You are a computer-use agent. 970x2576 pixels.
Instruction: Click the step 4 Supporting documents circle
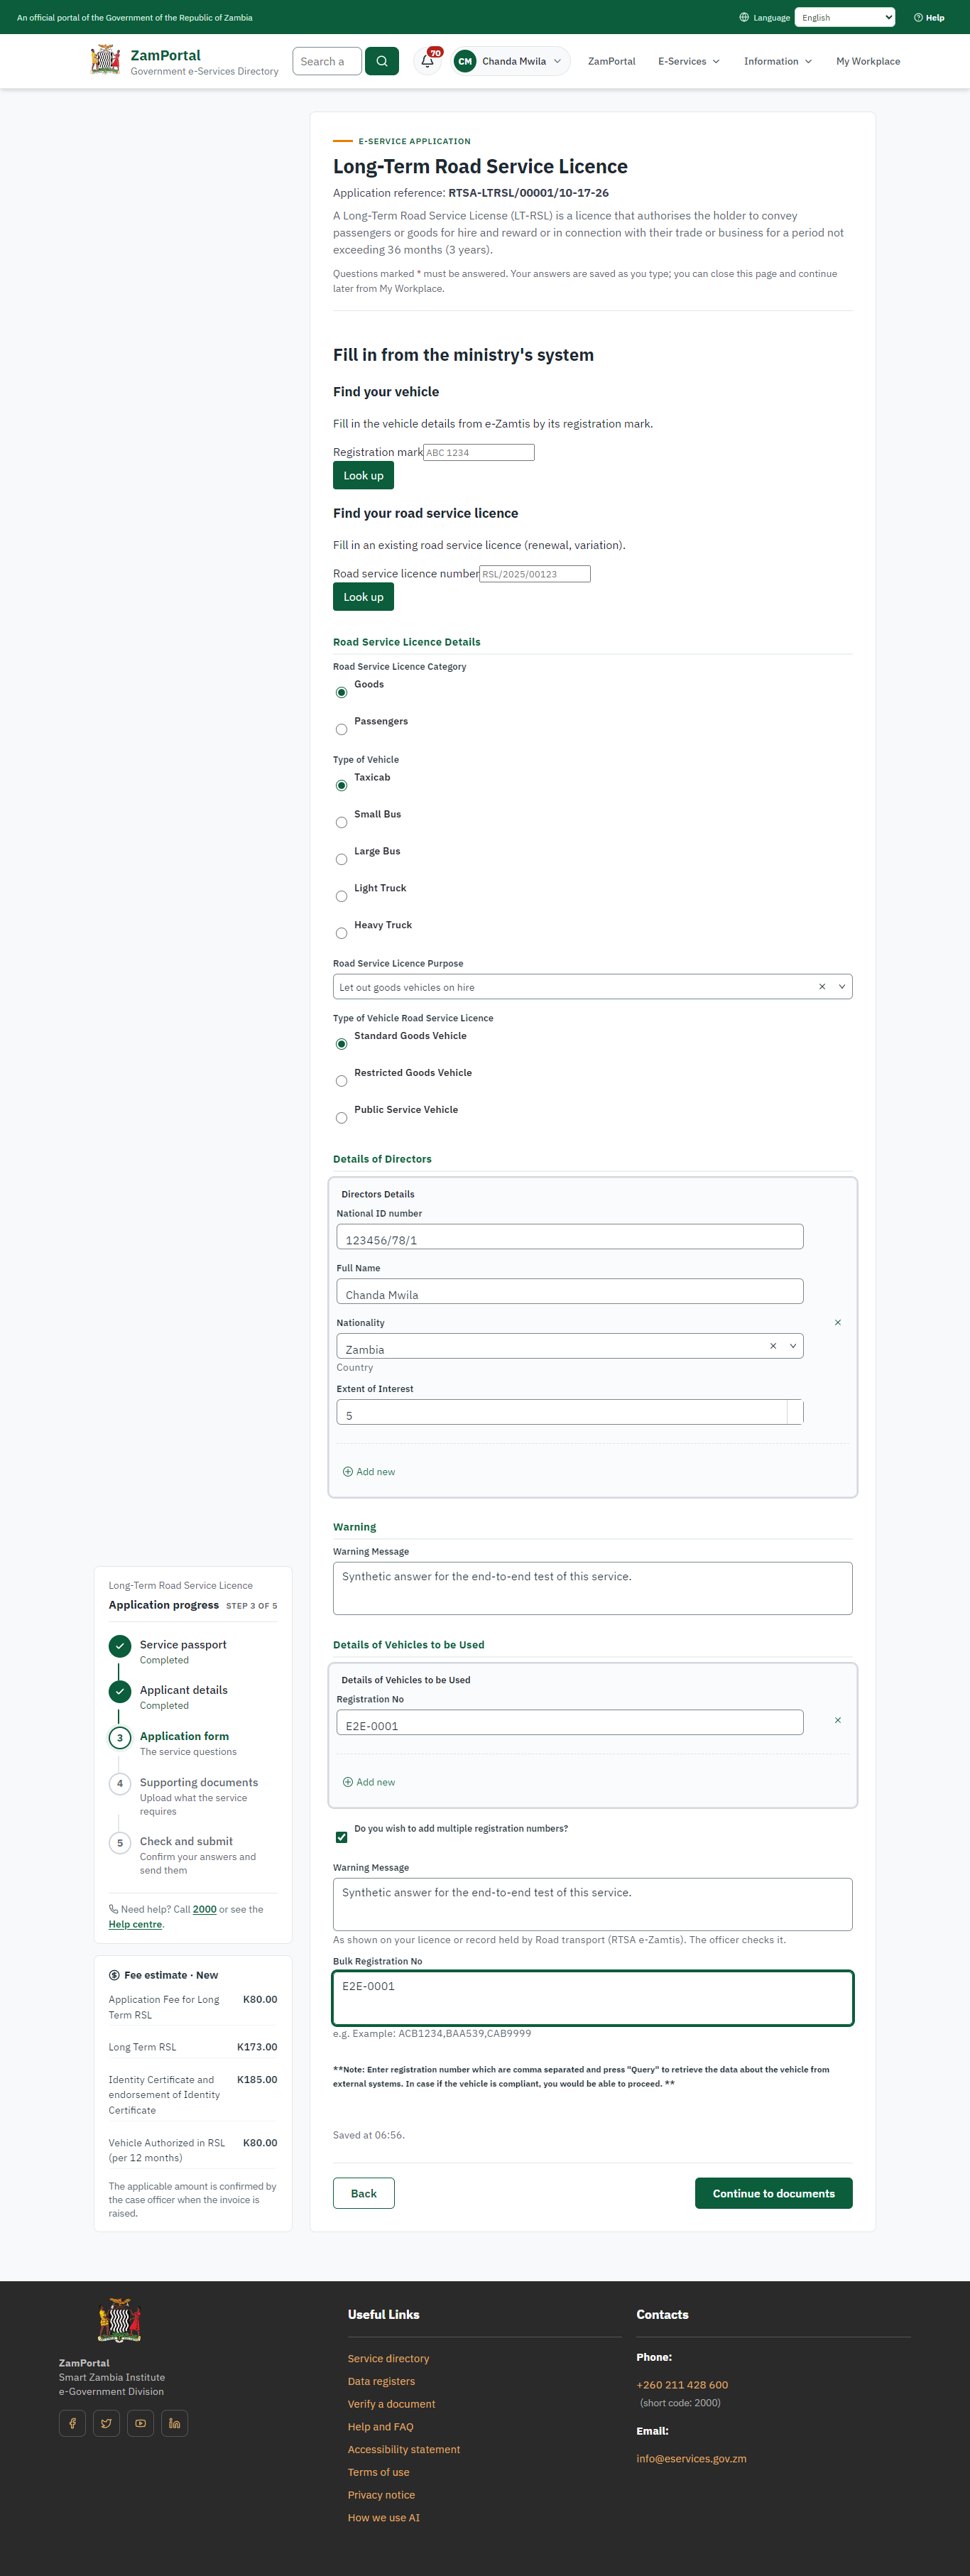(x=120, y=1783)
